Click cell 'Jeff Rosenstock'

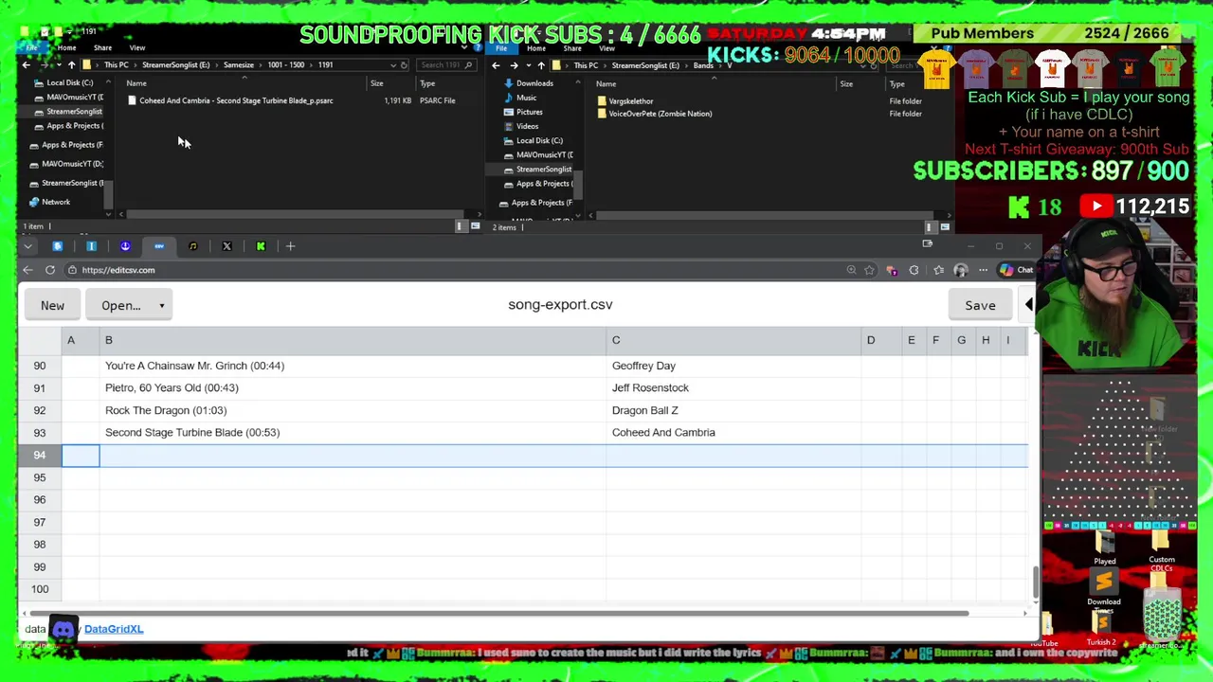pyautogui.click(x=733, y=387)
